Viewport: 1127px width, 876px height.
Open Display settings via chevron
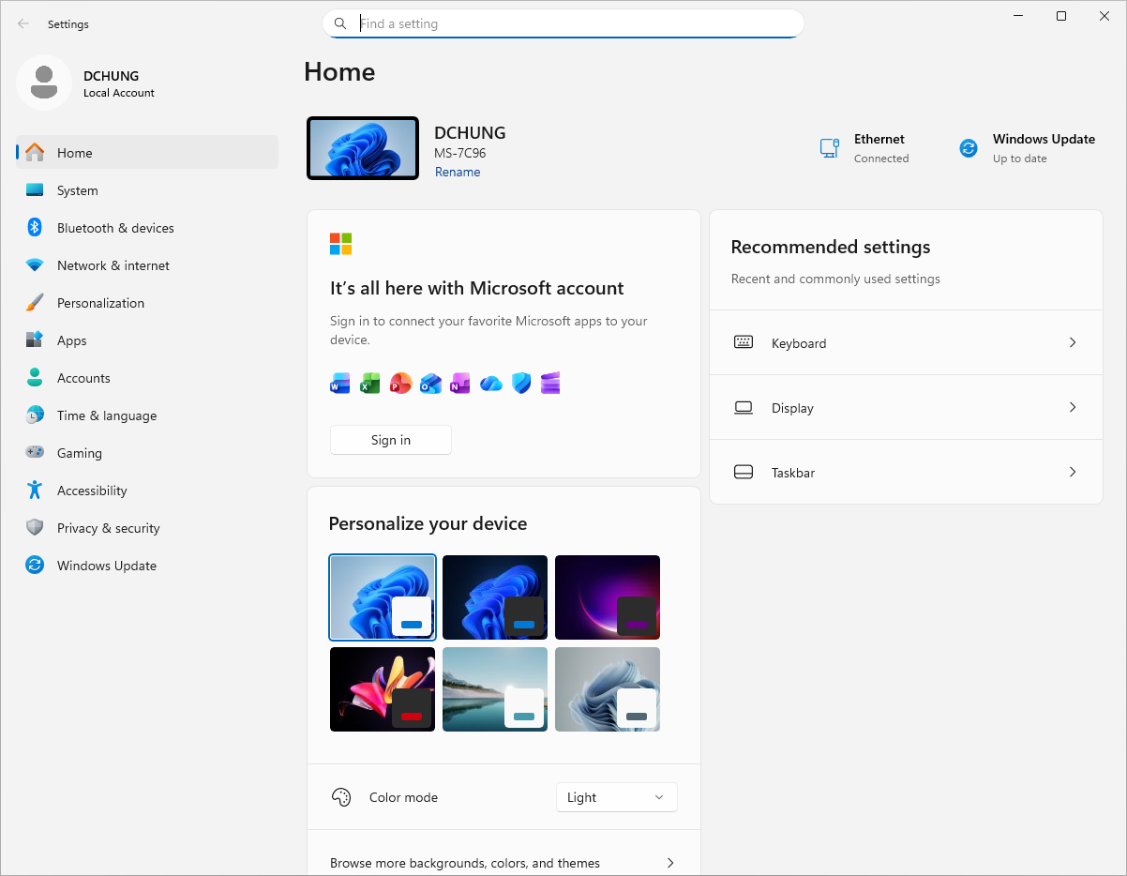1073,407
